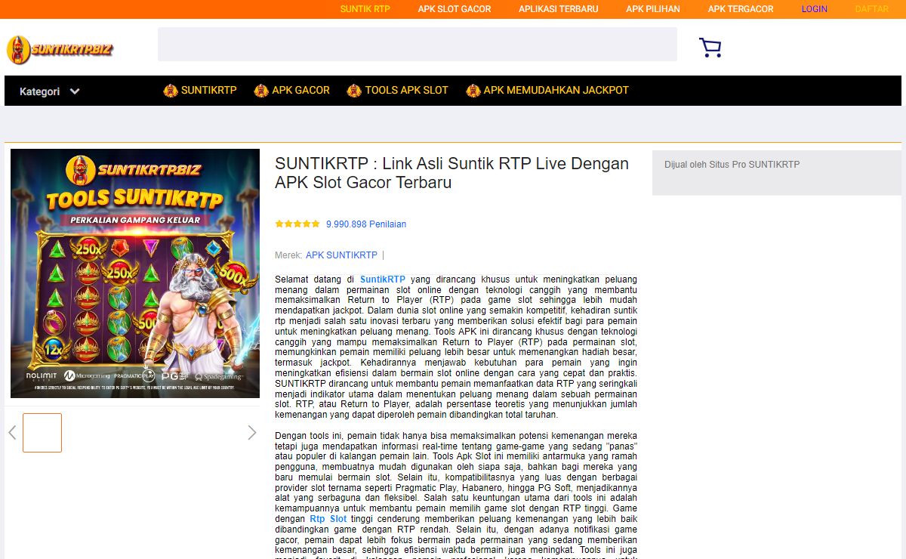
Task: Open APLIKASI TERBARU in the top bar
Action: coord(559,9)
